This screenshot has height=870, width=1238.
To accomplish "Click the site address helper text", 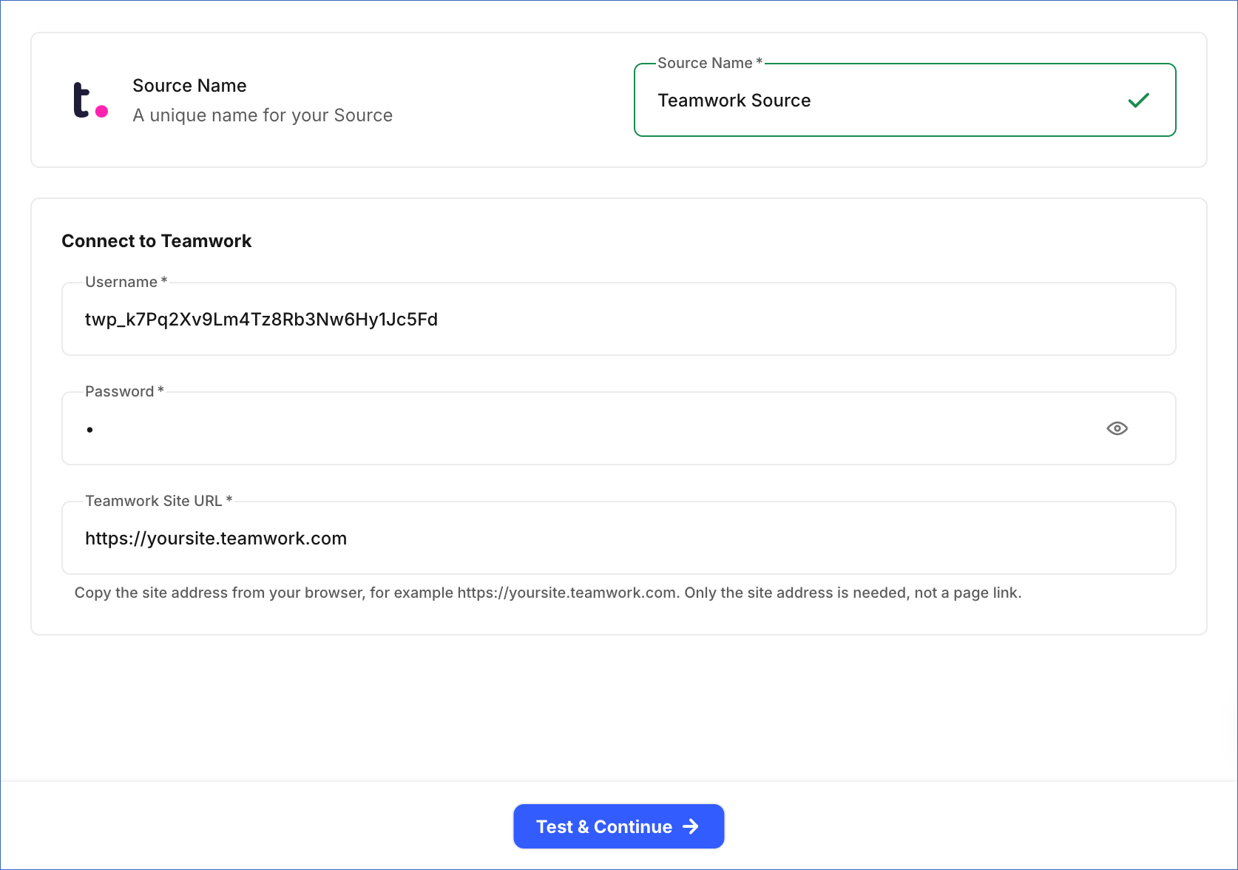I will click(547, 593).
